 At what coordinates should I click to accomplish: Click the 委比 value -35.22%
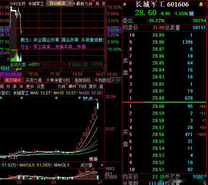(x=156, y=21)
